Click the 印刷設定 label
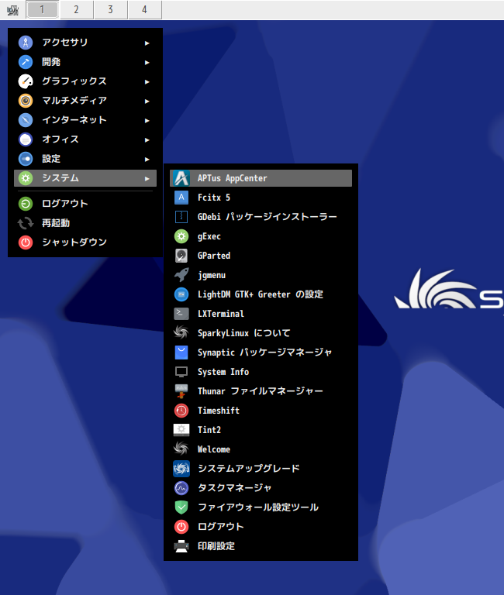This screenshot has width=504, height=595. [216, 546]
